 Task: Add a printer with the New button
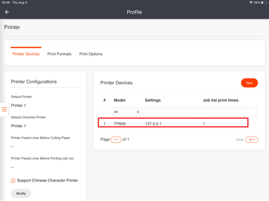249,83
